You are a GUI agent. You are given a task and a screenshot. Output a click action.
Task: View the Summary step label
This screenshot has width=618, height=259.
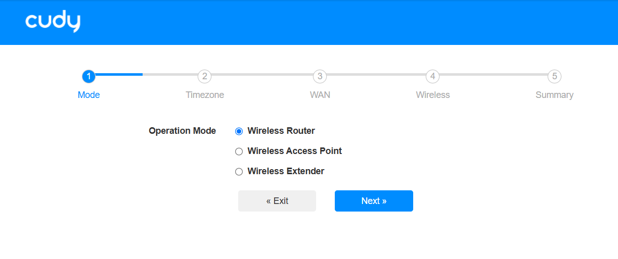pyautogui.click(x=554, y=95)
